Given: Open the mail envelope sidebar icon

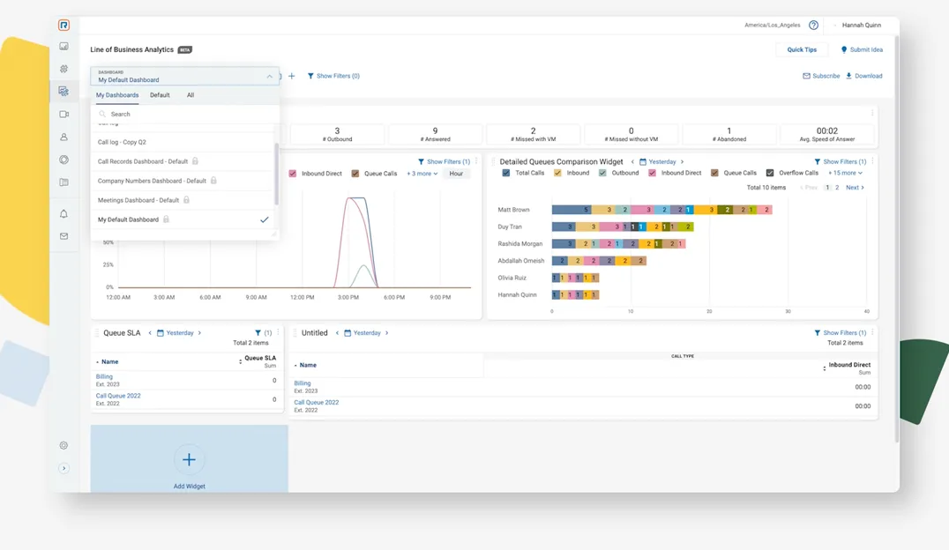Looking at the screenshot, I should pos(64,236).
